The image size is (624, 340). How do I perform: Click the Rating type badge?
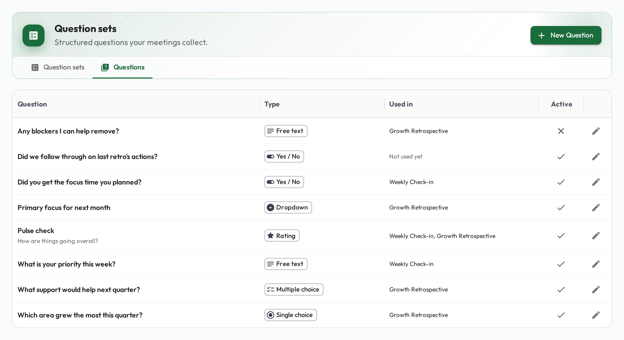(x=282, y=235)
